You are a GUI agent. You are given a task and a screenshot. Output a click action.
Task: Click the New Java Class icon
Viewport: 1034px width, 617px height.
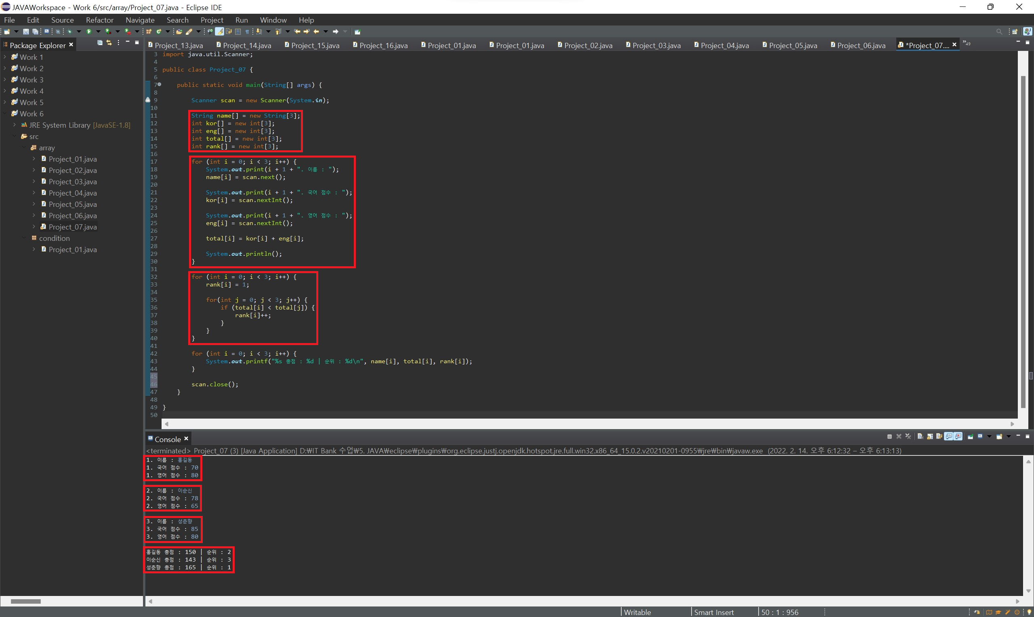(x=159, y=32)
